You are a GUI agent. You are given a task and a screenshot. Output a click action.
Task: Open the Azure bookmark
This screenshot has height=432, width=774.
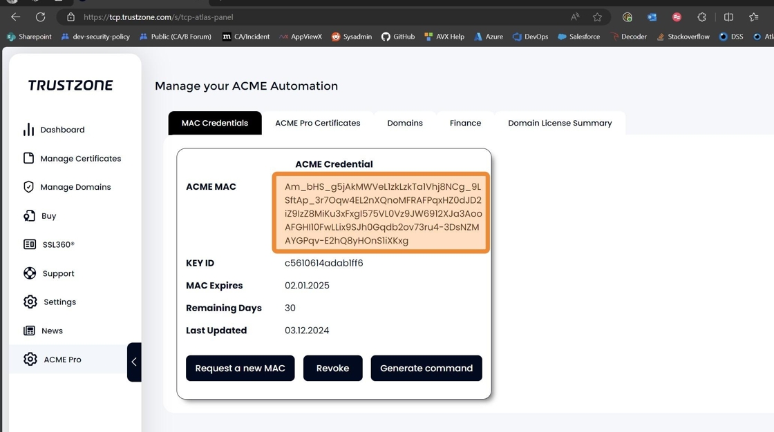(488, 37)
